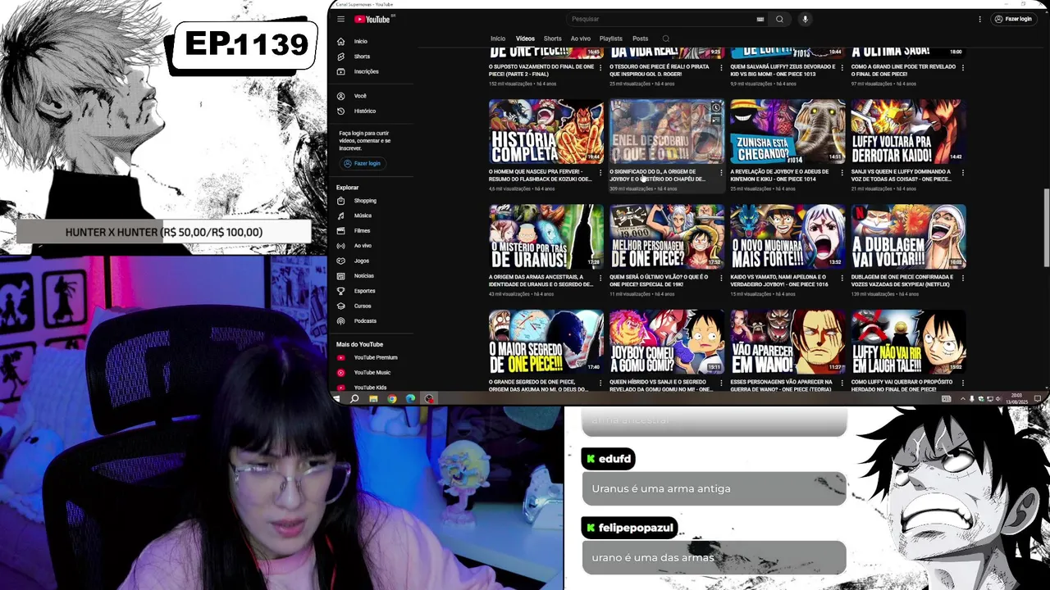Switch to the channel Início tab
Viewport: 1050px width, 590px height.
(498, 39)
